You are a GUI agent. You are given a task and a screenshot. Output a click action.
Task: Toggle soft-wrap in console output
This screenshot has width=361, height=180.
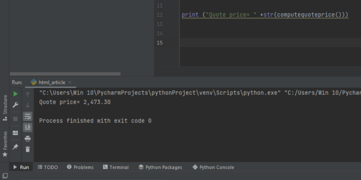tap(27, 116)
